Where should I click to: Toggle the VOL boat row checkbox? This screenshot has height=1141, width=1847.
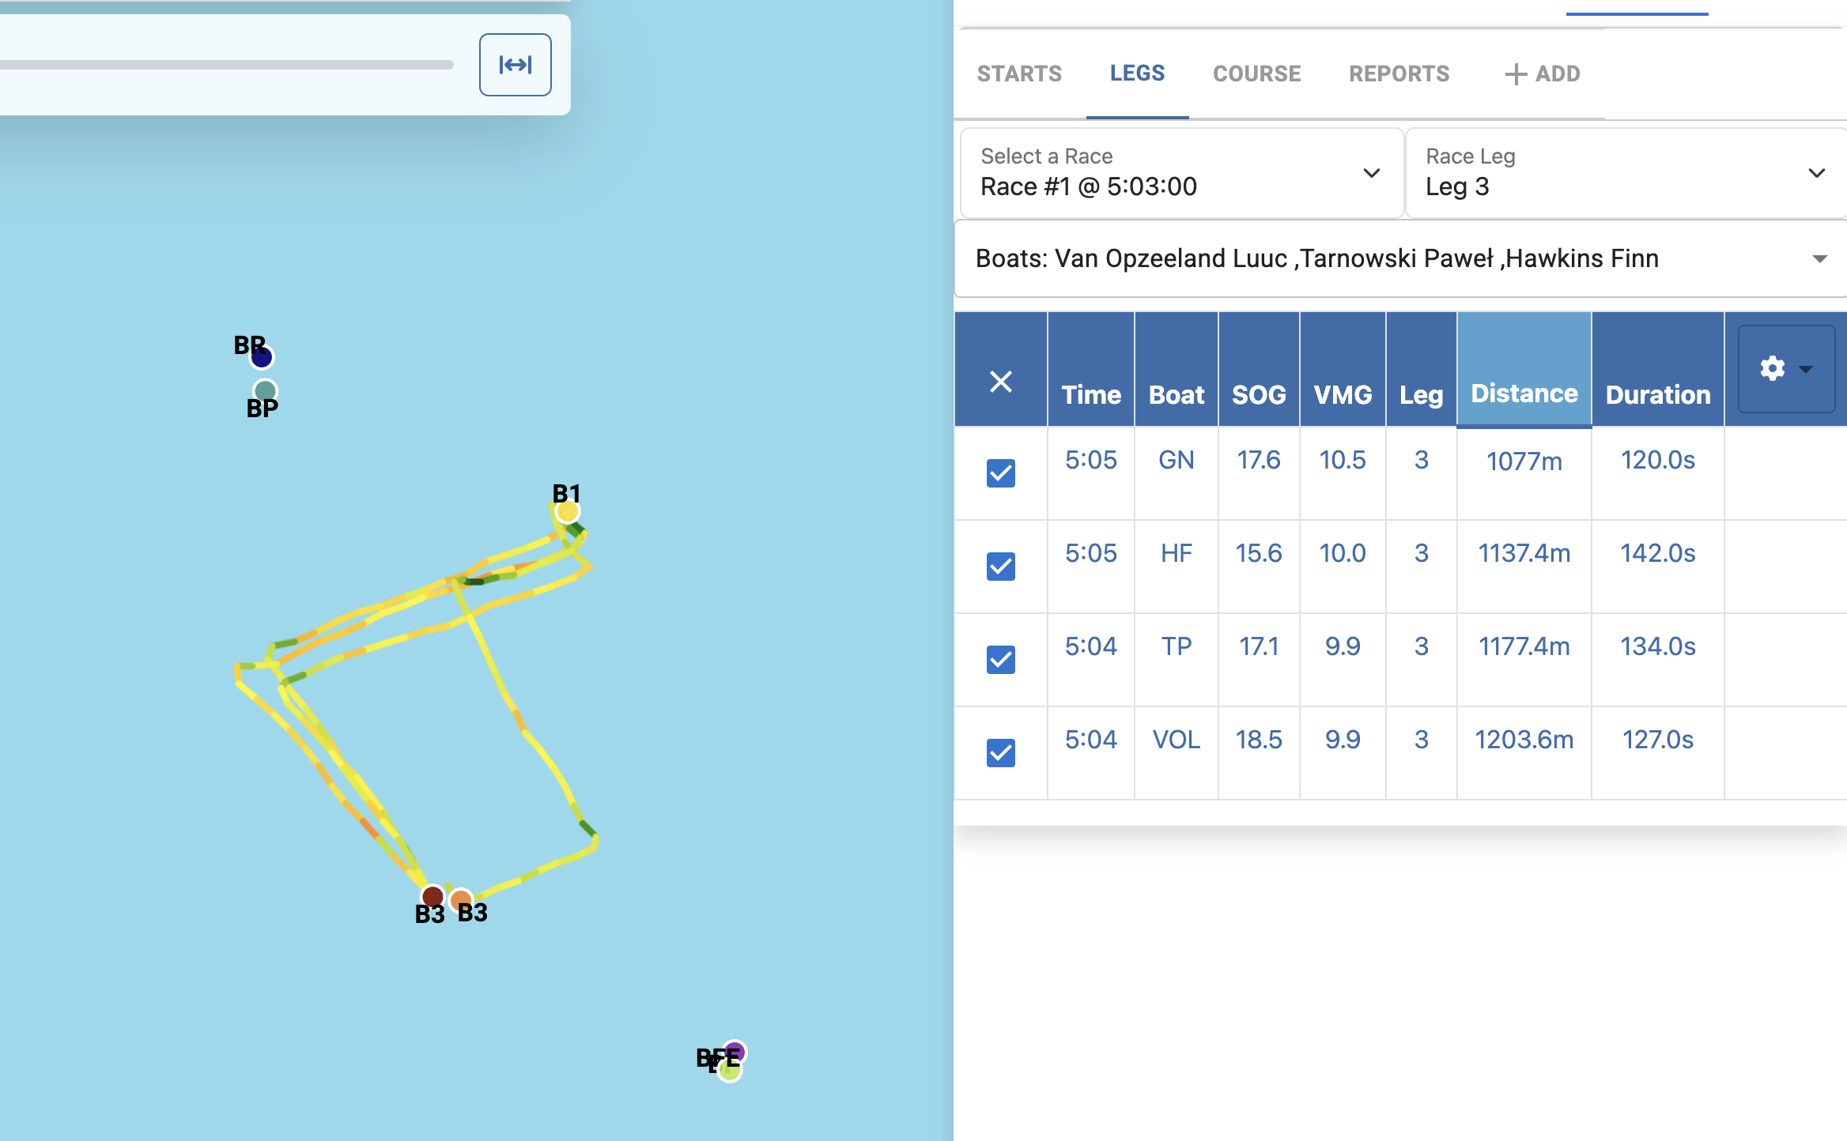coord(1000,753)
